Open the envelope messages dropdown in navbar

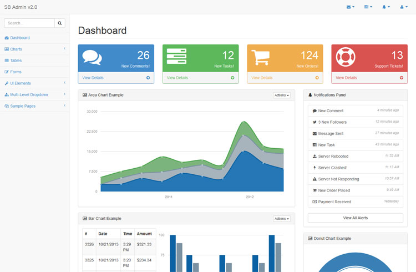click(x=350, y=7)
